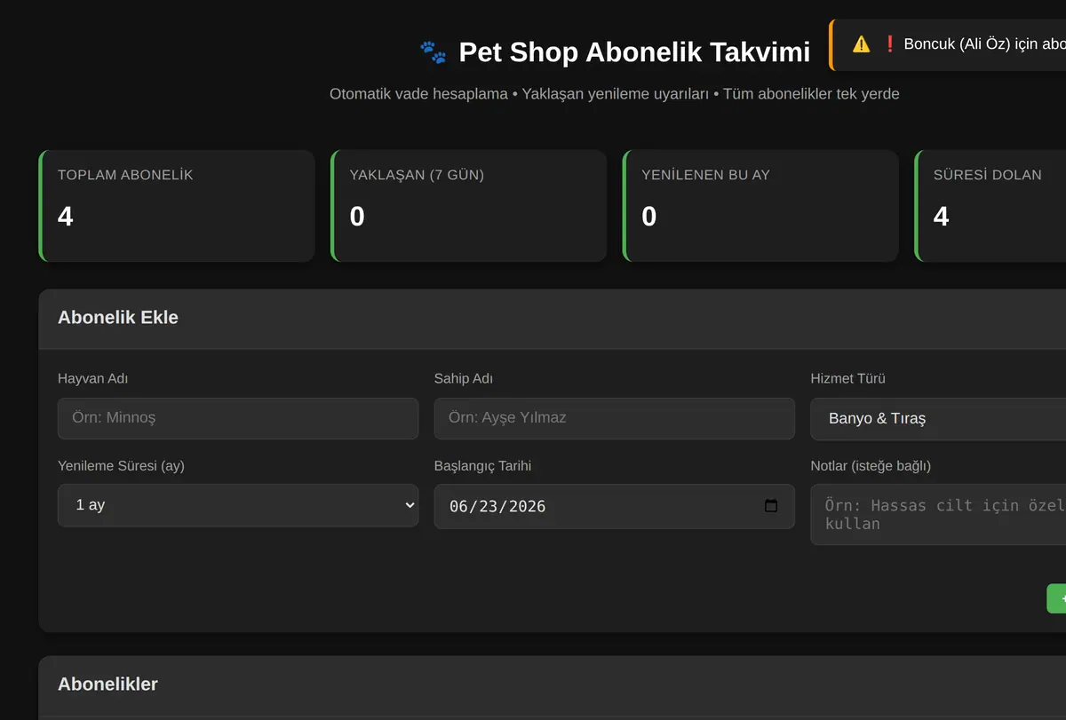Click the paw print icon beside the title
Image resolution: width=1066 pixels, height=720 pixels.
coord(434,52)
